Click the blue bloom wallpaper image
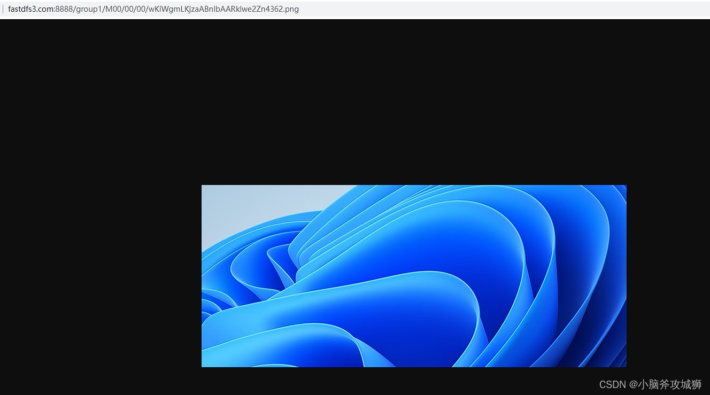This screenshot has width=710, height=395. 414,276
